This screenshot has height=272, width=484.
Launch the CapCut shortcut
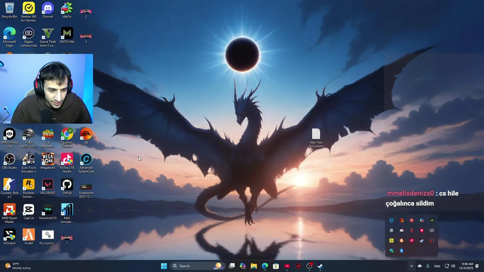[28, 212]
